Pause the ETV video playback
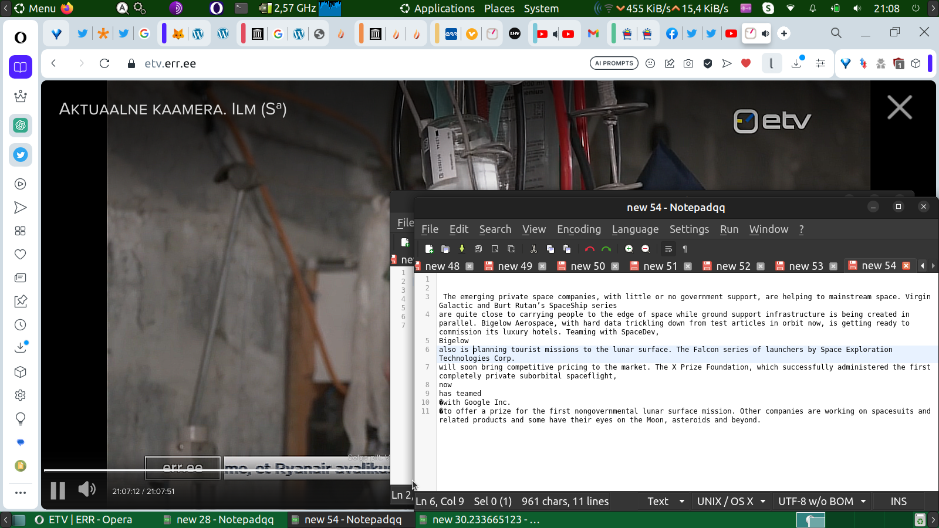Screen dimensions: 939x528 [58, 490]
